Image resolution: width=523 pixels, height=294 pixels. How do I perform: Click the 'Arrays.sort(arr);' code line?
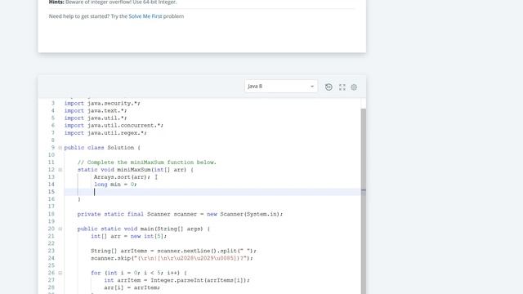click(x=122, y=177)
